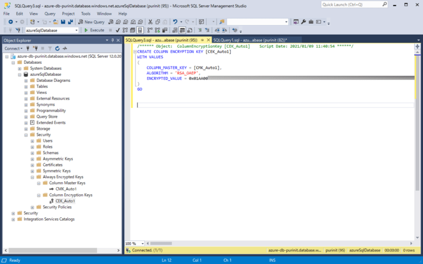Switch to SQLQuery1.sql tab
This screenshot has width=423, height=264.
[x=250, y=40]
